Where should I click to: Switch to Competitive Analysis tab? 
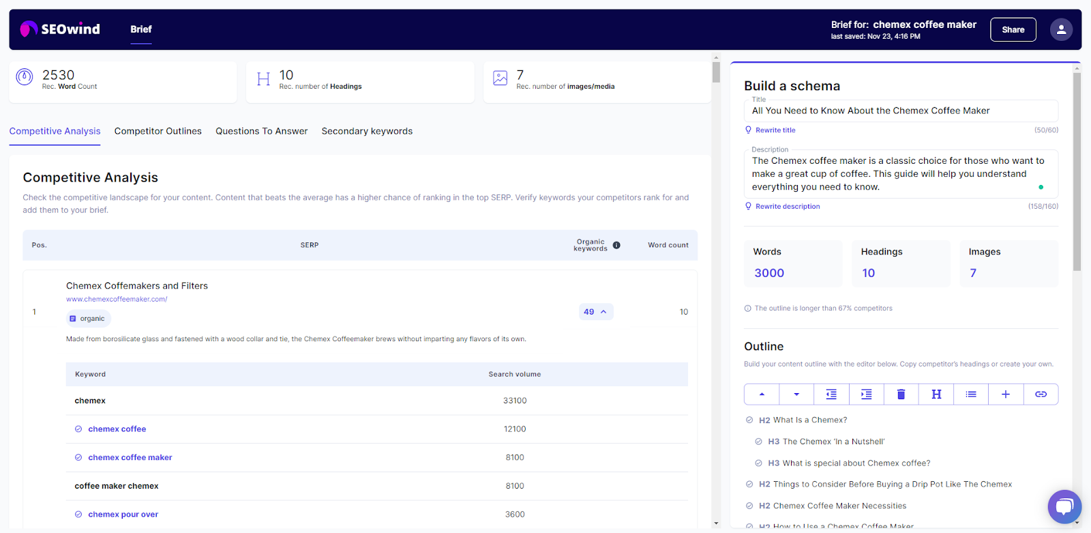(55, 131)
